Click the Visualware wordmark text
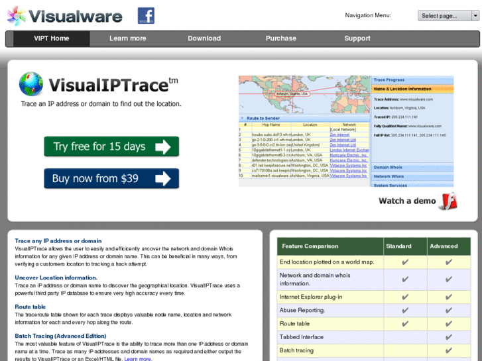 76,17
